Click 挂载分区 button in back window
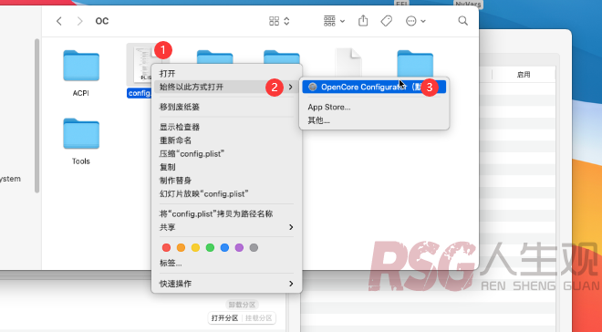The height and width of the screenshot is (332, 602). click(x=259, y=318)
